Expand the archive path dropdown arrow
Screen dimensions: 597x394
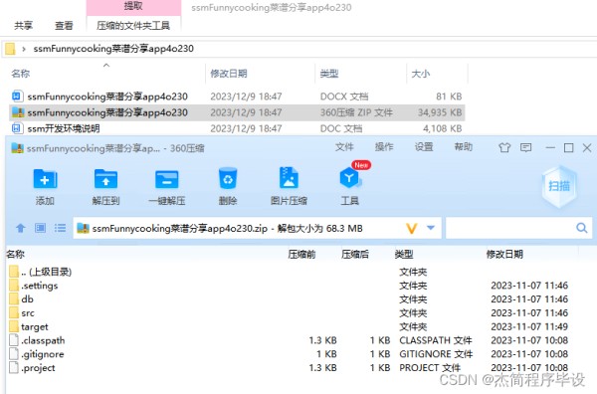[x=431, y=228]
